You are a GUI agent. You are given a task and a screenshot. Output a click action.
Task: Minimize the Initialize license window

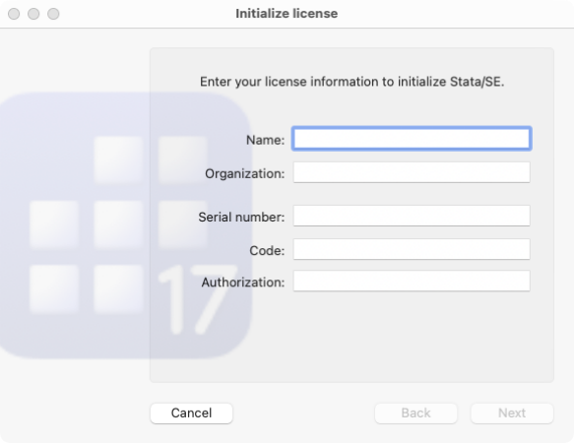click(33, 14)
